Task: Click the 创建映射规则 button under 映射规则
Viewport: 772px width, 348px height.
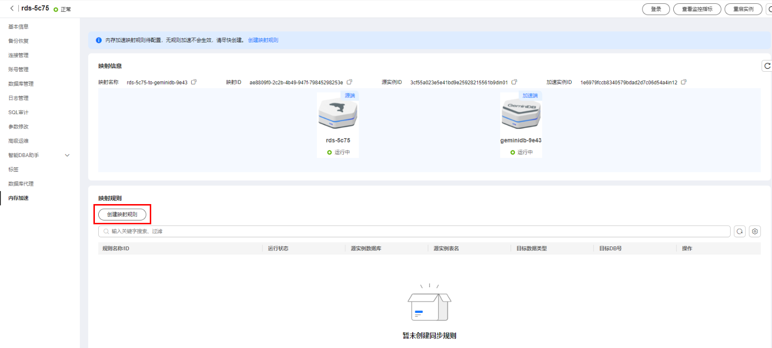Action: point(122,214)
